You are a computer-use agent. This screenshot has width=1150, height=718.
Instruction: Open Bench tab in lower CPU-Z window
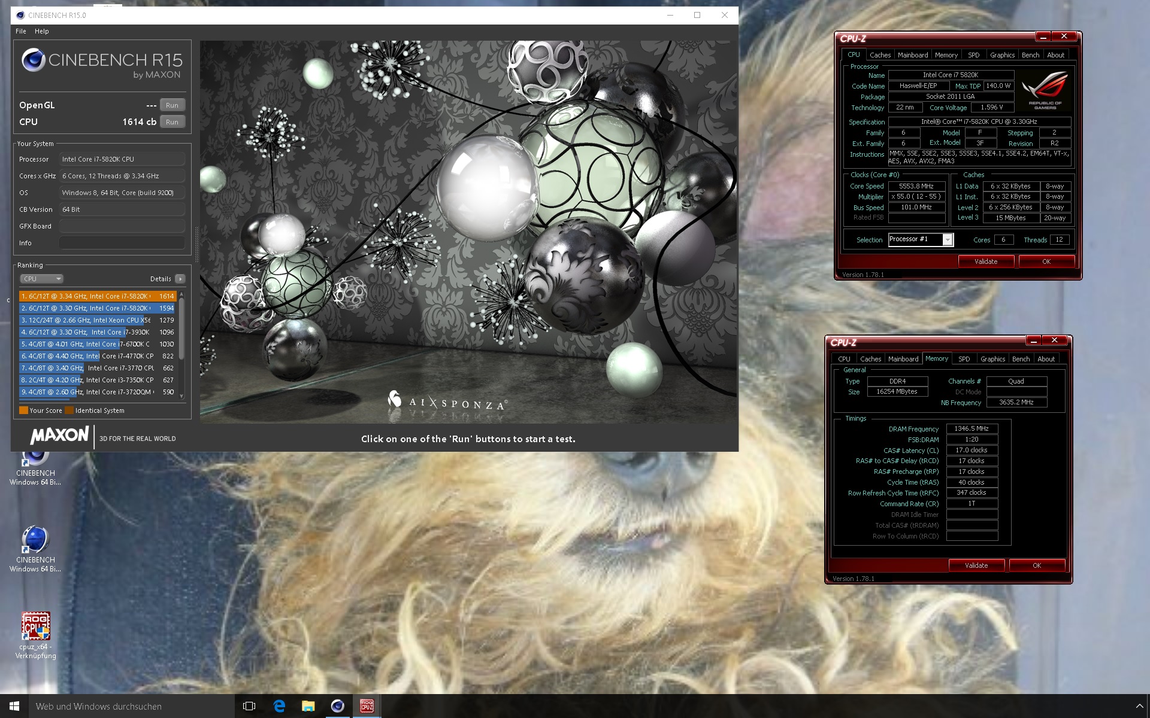pyautogui.click(x=1021, y=359)
